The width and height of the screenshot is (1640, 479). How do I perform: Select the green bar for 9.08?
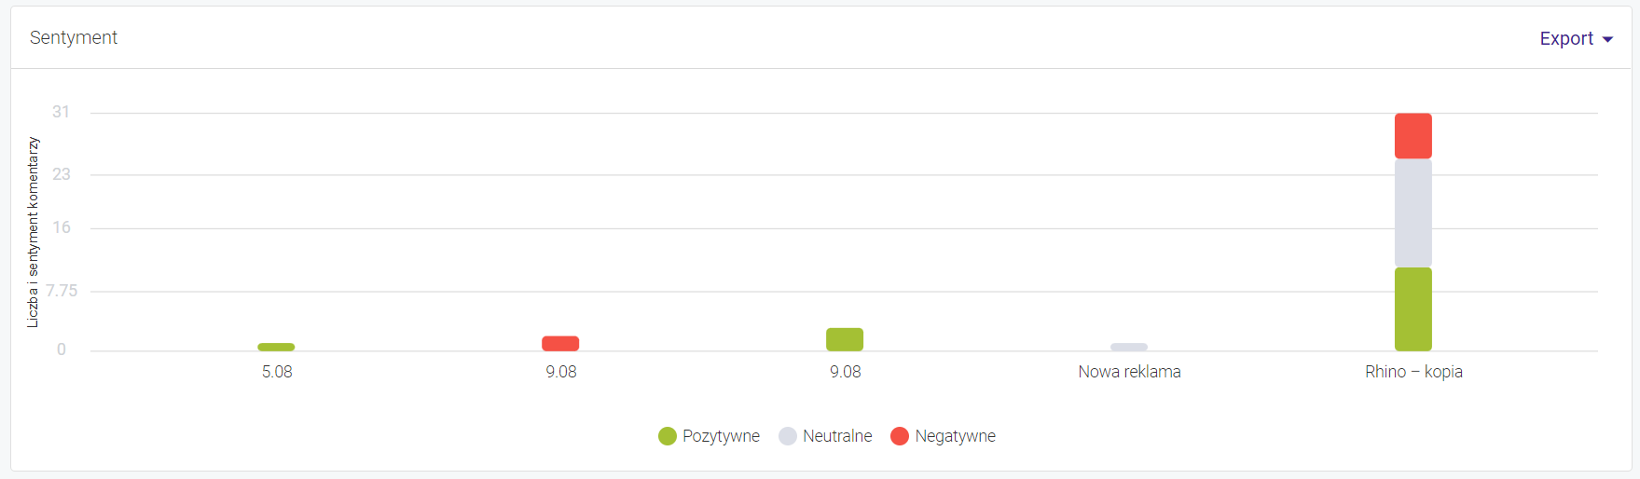tap(845, 339)
